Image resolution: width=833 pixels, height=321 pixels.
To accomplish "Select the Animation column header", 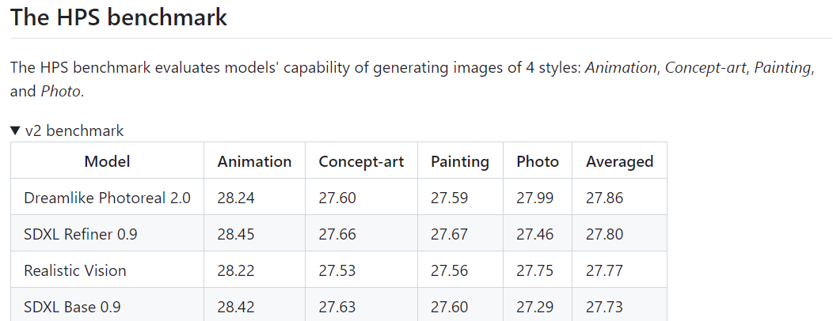I will (x=254, y=161).
